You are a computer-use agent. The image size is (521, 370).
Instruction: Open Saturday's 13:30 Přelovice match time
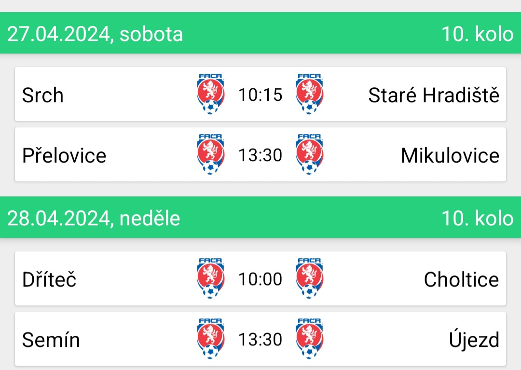pos(260,155)
